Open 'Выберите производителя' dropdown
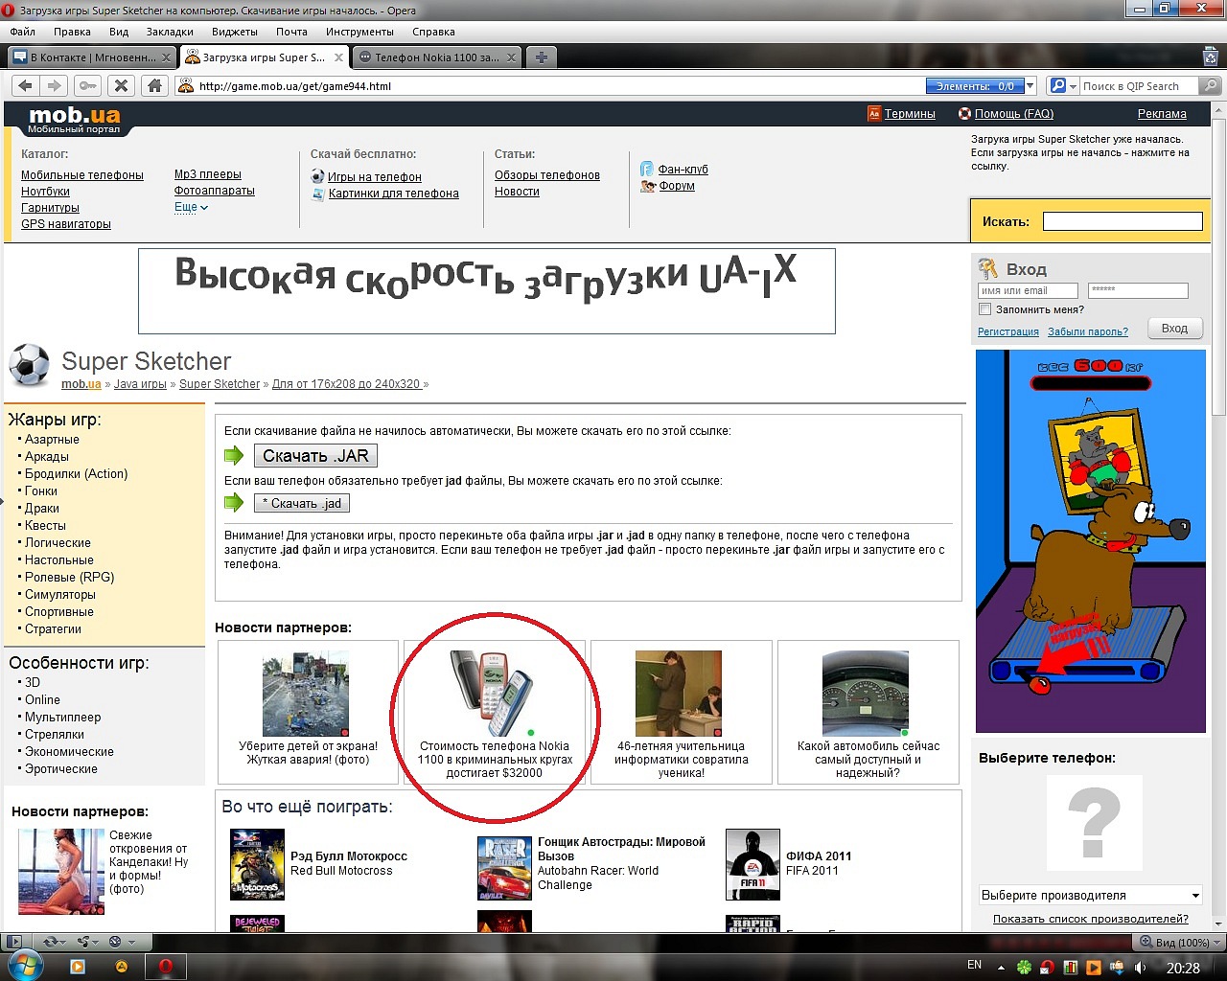1227x981 pixels. coord(1090,896)
